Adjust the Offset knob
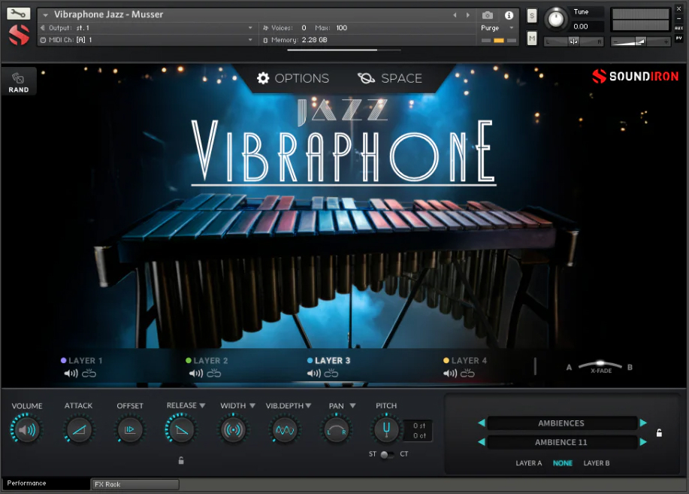This screenshot has width=689, height=494. point(130,430)
